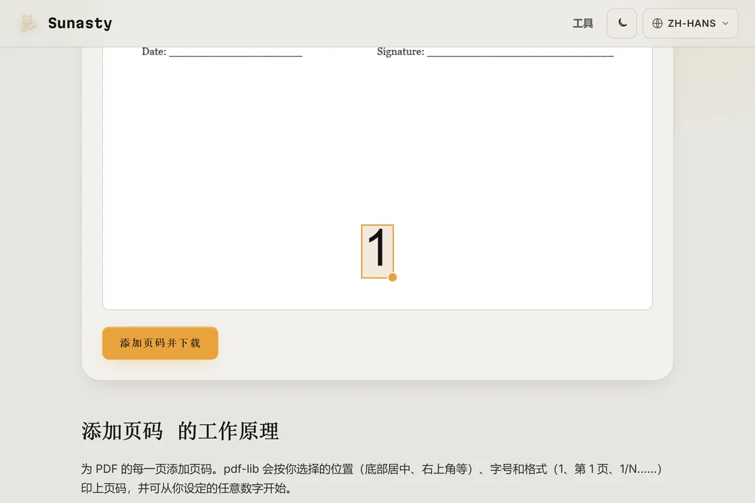The width and height of the screenshot is (755, 503).
Task: Click the Sunasty cat logo icon
Action: [28, 23]
